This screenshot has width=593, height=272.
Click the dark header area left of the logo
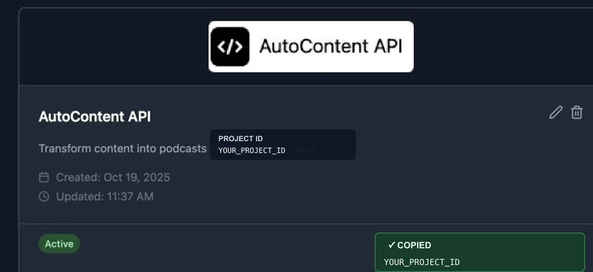pos(114,47)
